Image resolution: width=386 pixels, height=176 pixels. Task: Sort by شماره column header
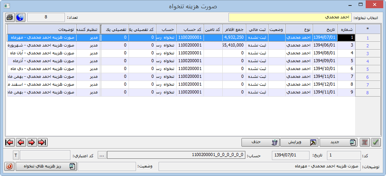(x=347, y=30)
